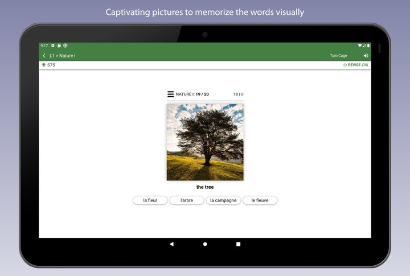Select "la campagne" as the answer
Viewport: 410px width, 276px height.
(x=223, y=200)
